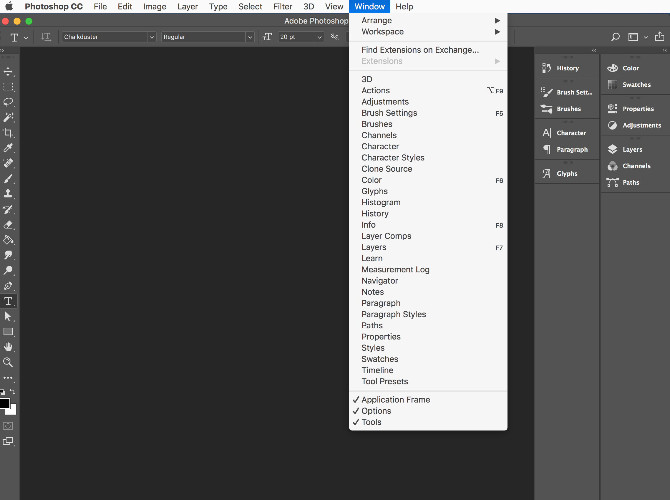Click Find Extensions on Exchange button
The width and height of the screenshot is (670, 500).
click(420, 49)
